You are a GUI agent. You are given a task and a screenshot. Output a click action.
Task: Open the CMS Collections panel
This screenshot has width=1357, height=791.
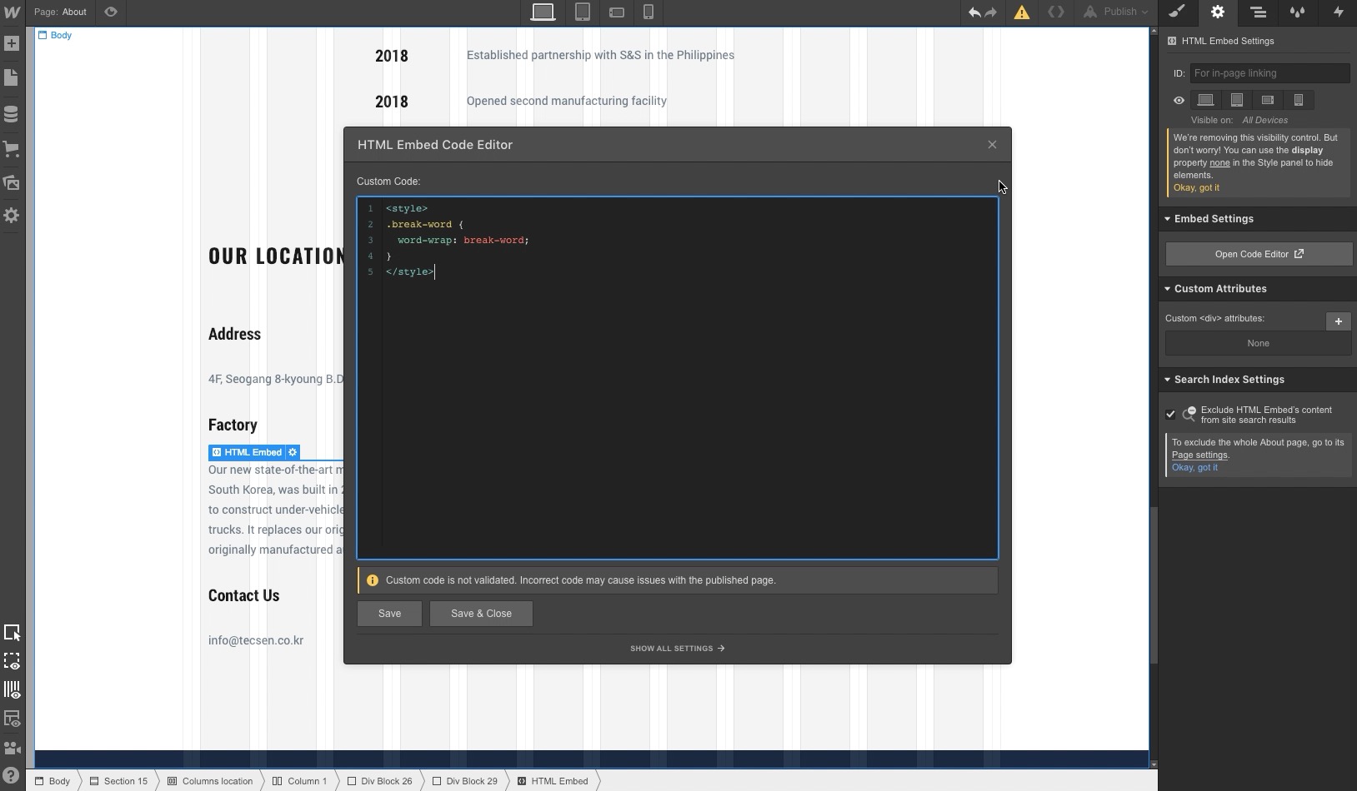tap(12, 114)
